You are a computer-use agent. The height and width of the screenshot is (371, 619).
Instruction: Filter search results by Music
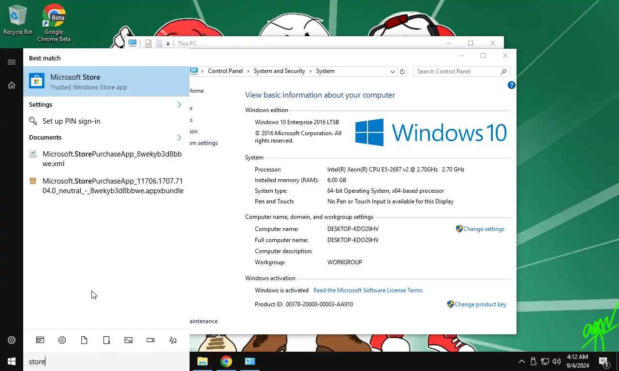(x=173, y=340)
